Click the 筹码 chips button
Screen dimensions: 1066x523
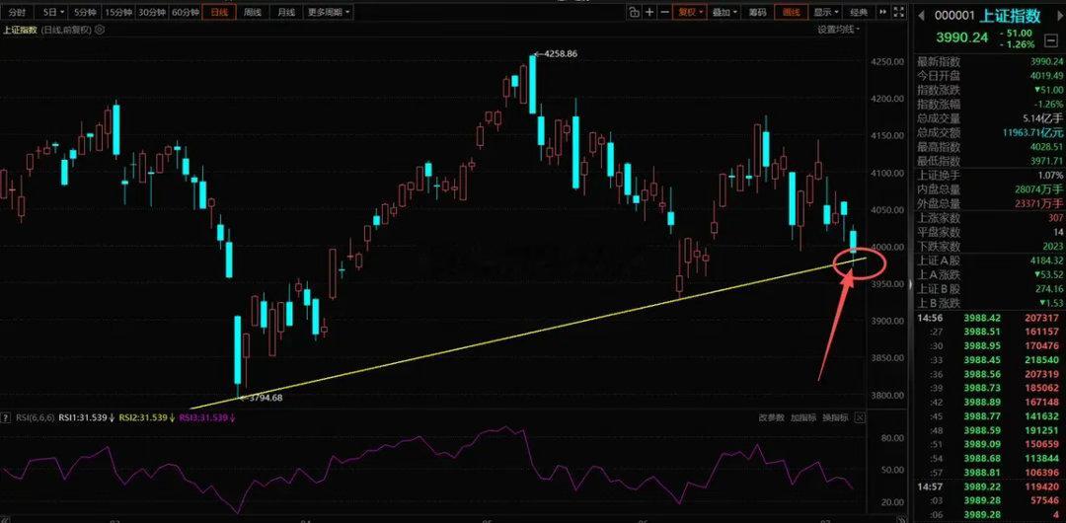pyautogui.click(x=757, y=12)
